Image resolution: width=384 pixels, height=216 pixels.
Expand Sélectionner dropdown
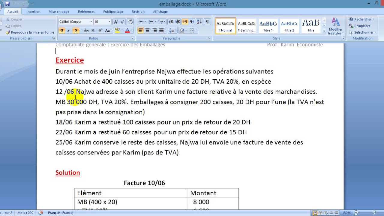tap(375, 32)
